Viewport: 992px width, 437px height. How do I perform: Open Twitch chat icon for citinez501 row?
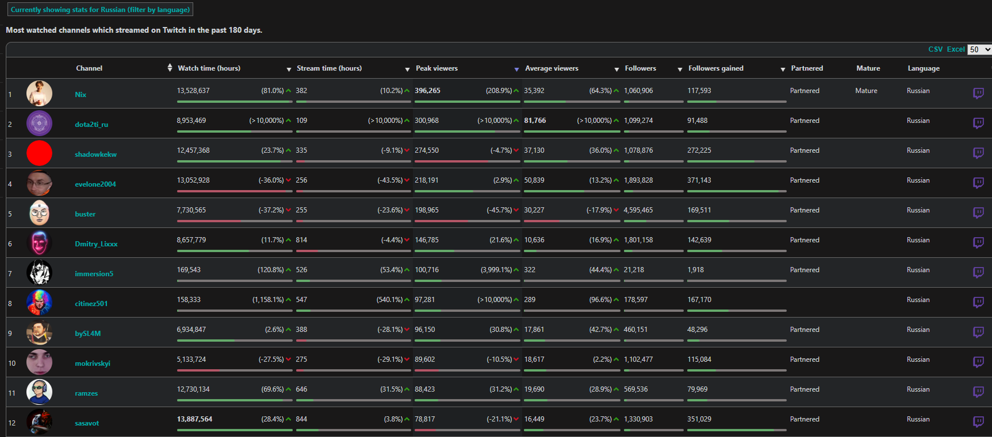pyautogui.click(x=978, y=302)
